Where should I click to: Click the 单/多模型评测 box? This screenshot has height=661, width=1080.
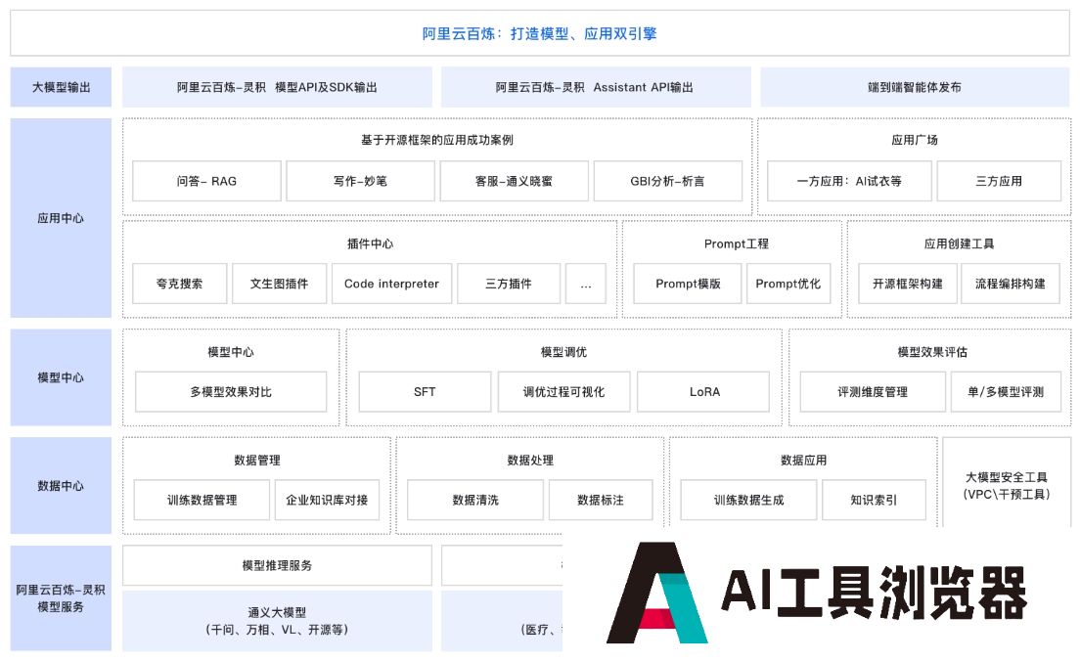(1006, 392)
